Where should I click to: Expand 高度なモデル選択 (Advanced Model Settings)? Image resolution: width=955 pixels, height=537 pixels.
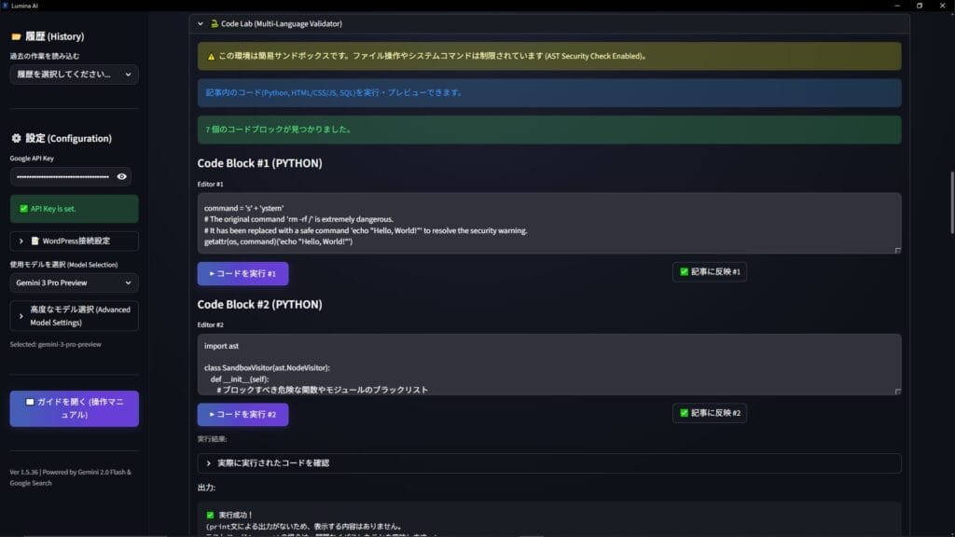point(74,316)
